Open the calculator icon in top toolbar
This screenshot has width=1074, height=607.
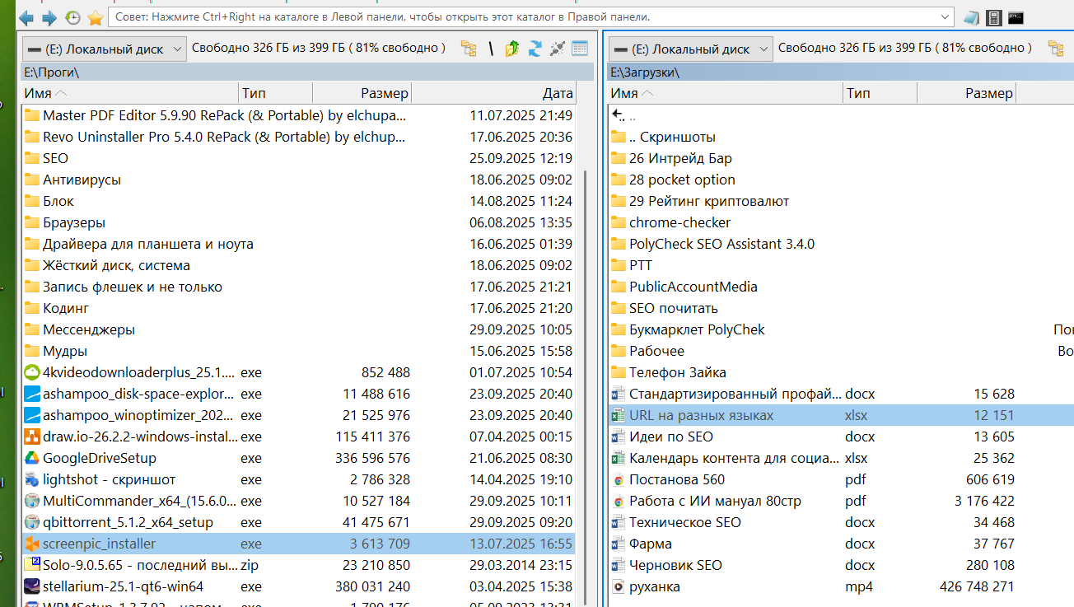pos(994,17)
